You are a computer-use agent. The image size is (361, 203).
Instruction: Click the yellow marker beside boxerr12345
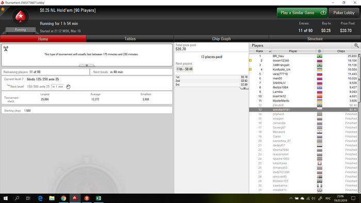point(250,61)
